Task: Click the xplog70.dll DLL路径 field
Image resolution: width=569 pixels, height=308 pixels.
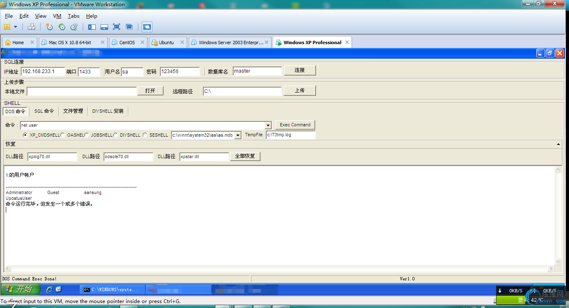Action: [x=52, y=157]
